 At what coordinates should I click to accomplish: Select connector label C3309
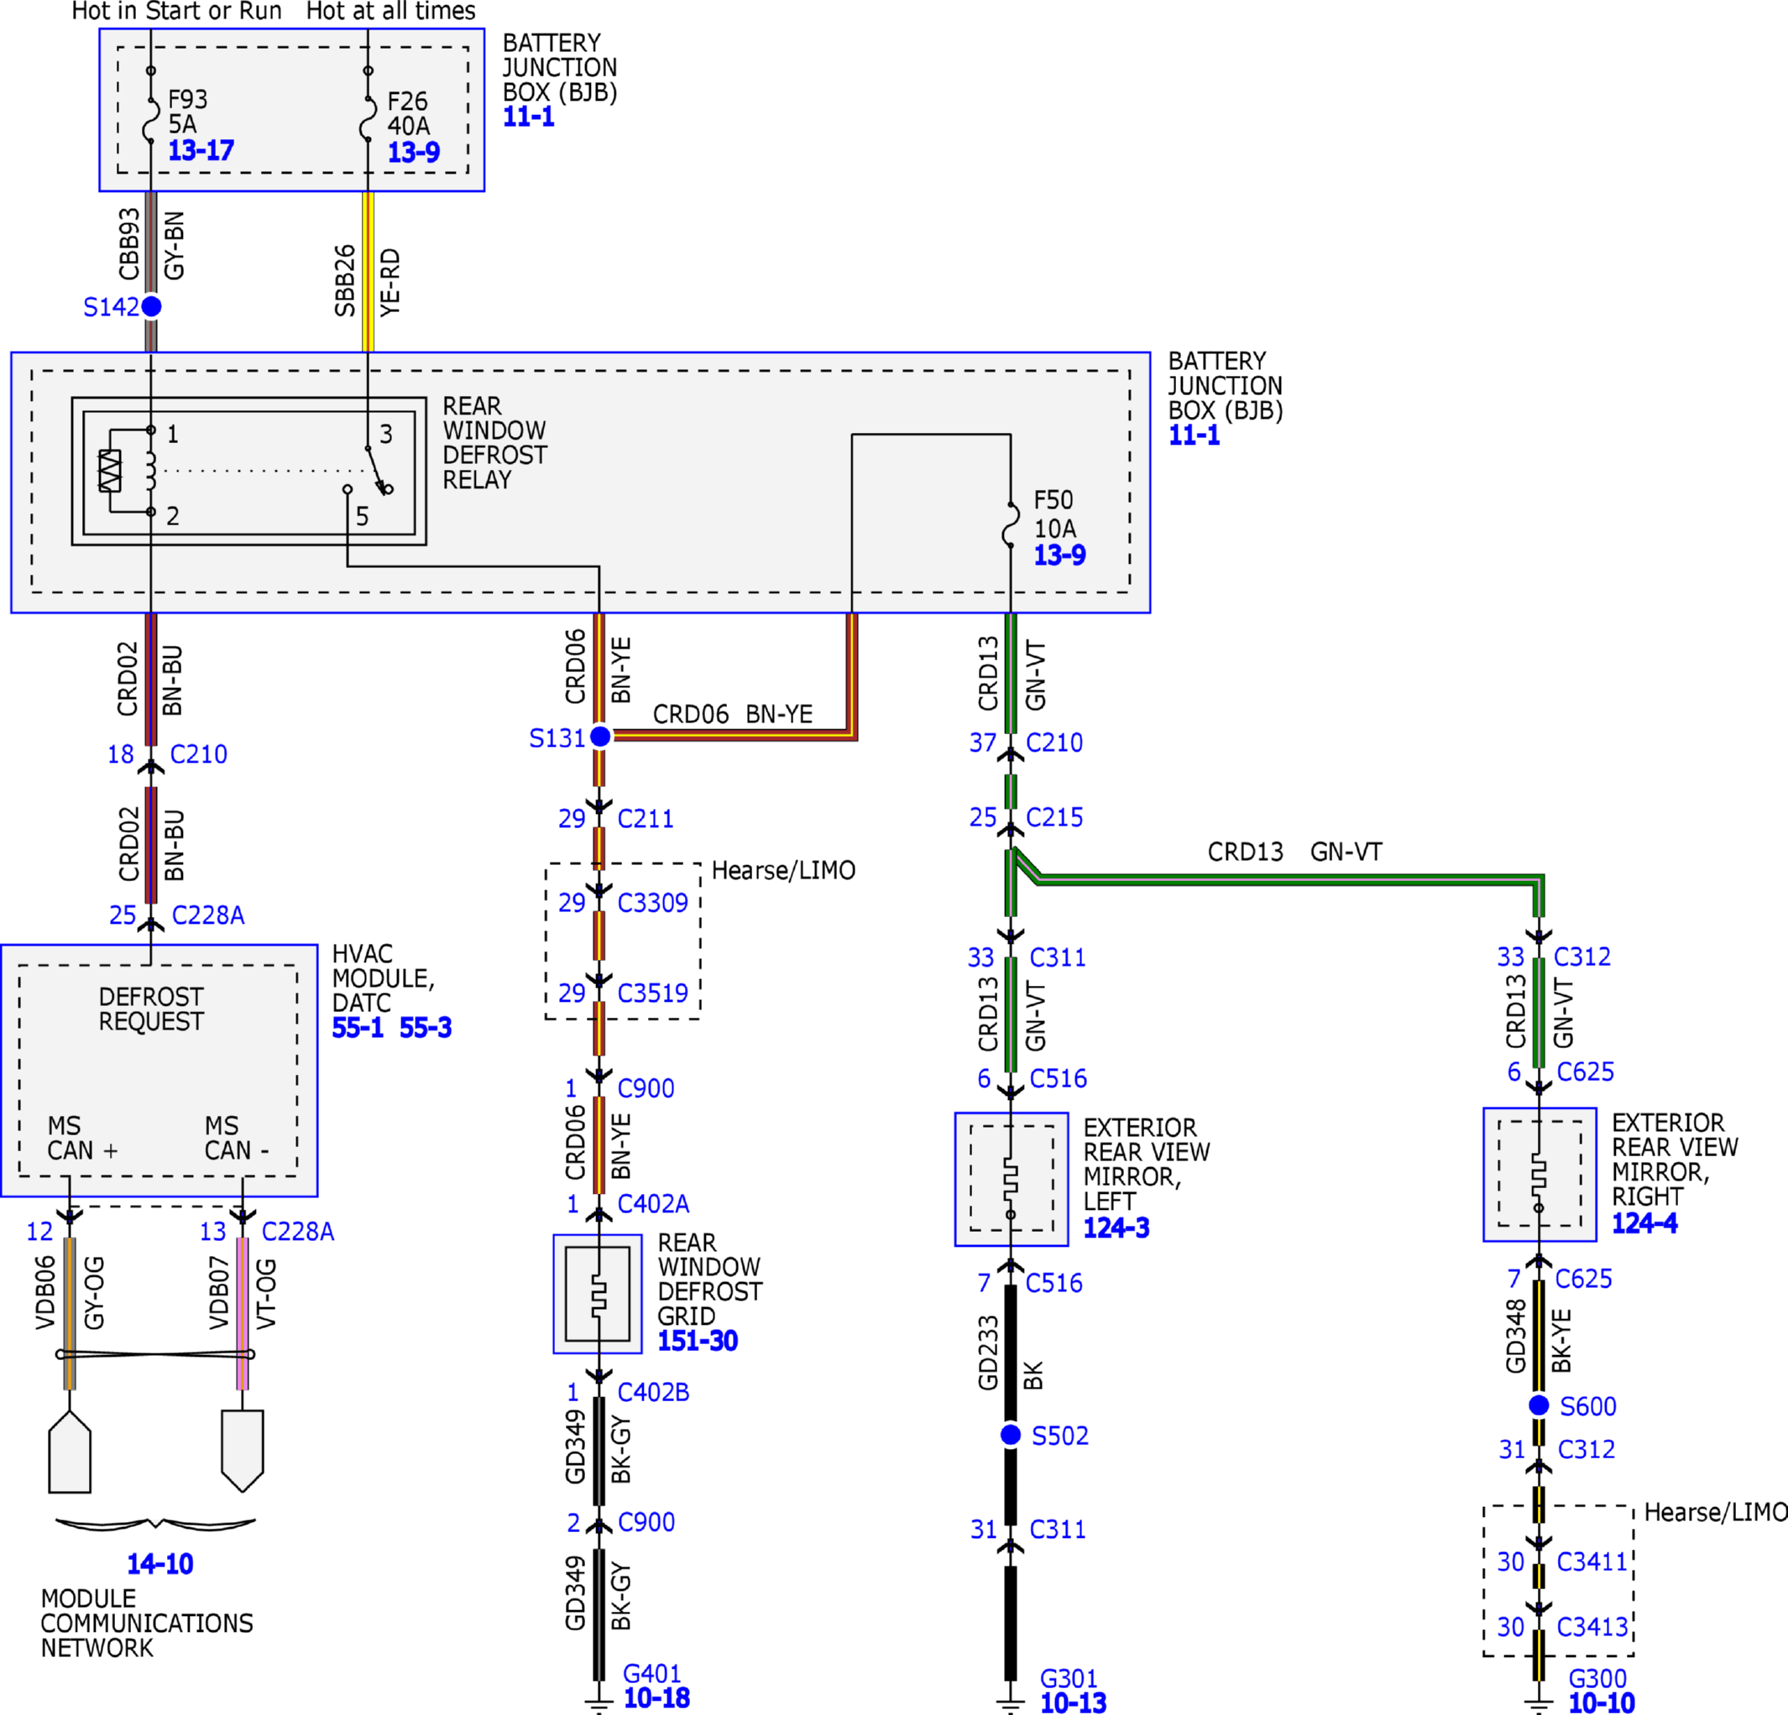[652, 903]
